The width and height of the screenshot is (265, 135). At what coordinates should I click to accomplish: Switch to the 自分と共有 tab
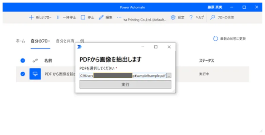65,41
